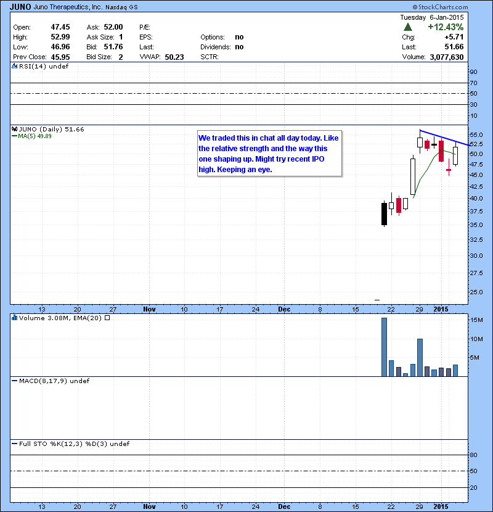Click the +12.43% percent change value

click(x=446, y=27)
